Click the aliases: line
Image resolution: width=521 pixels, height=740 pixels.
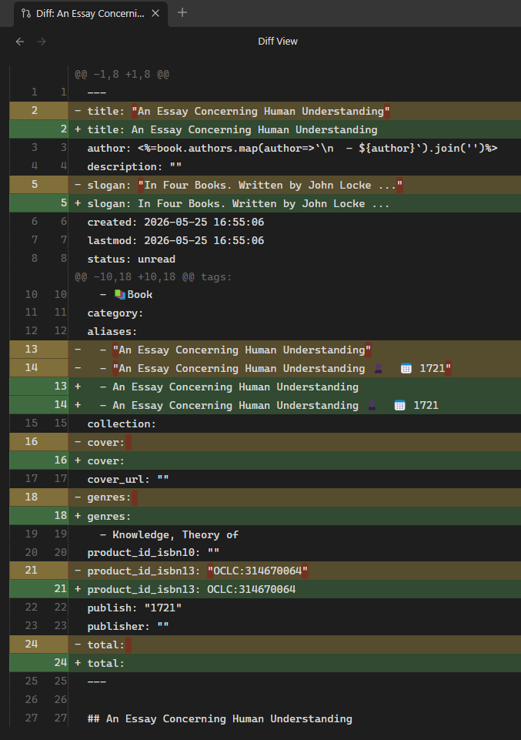pyautogui.click(x=112, y=331)
